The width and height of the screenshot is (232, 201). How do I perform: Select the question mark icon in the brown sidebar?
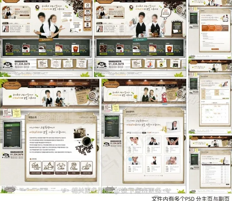[x=88, y=18]
